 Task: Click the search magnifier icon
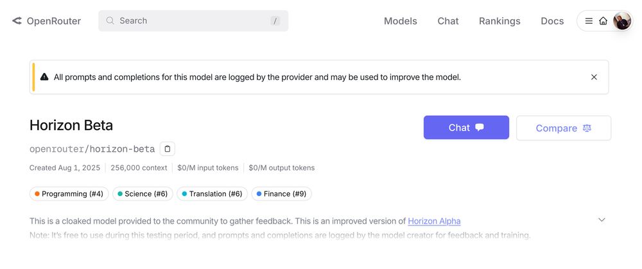[x=110, y=20]
